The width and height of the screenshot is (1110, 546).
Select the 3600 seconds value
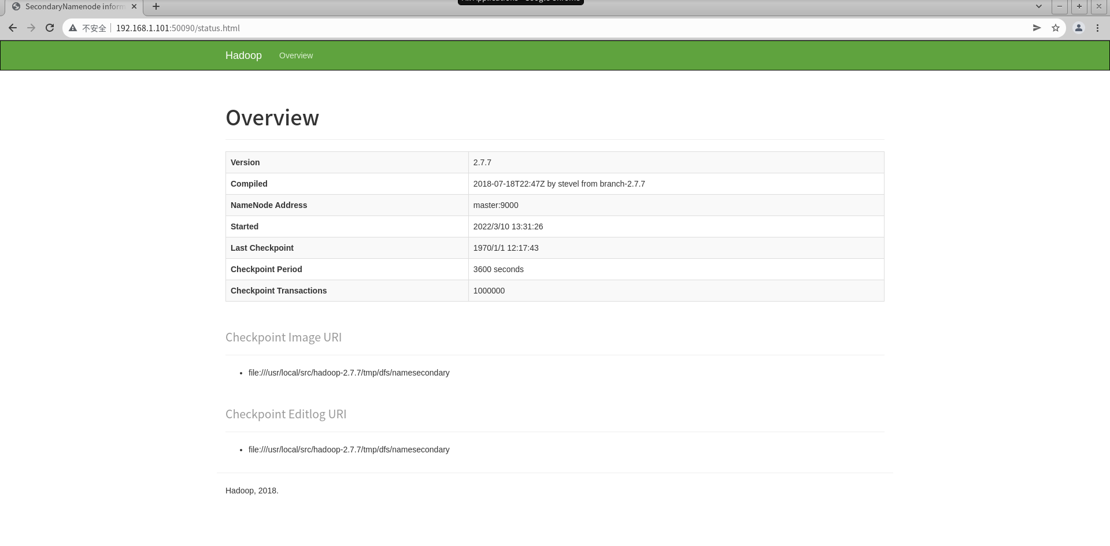(498, 269)
